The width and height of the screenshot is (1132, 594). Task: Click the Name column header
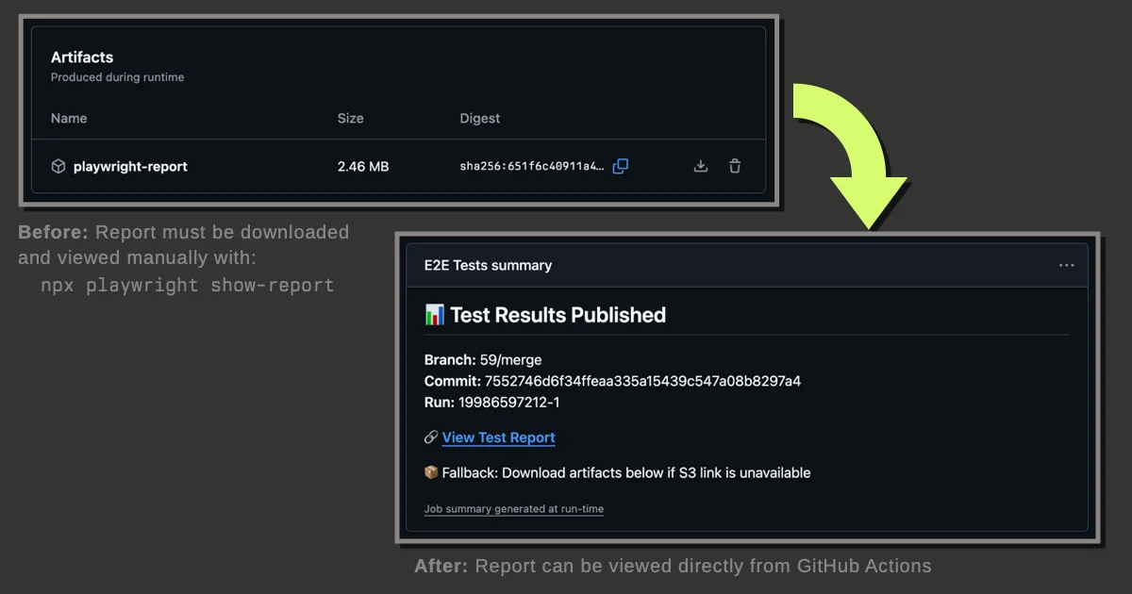pos(69,119)
